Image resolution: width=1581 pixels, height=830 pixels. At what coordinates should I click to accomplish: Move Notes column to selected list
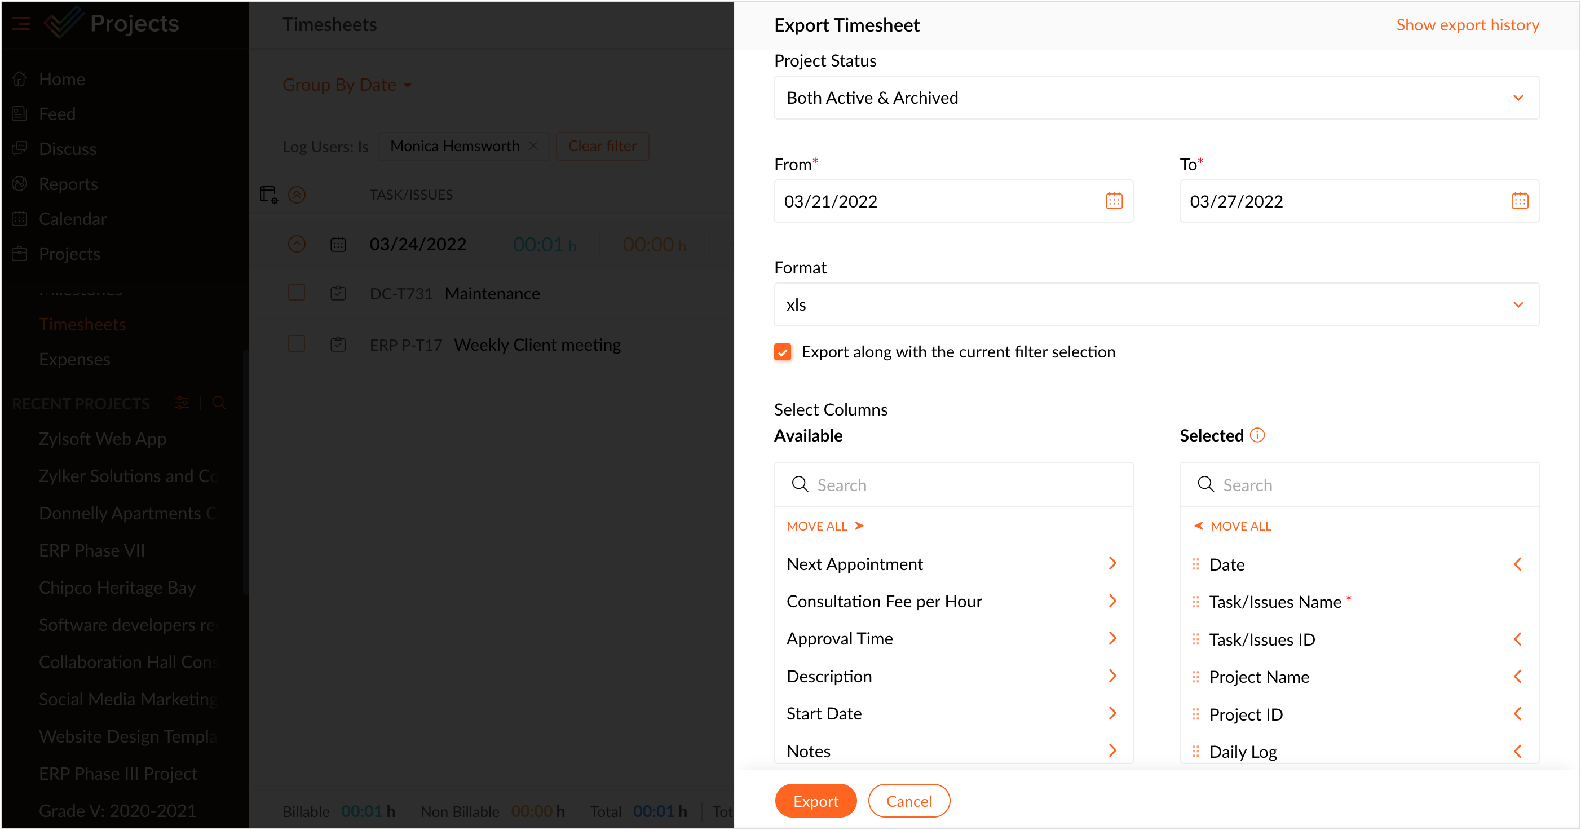point(1112,750)
